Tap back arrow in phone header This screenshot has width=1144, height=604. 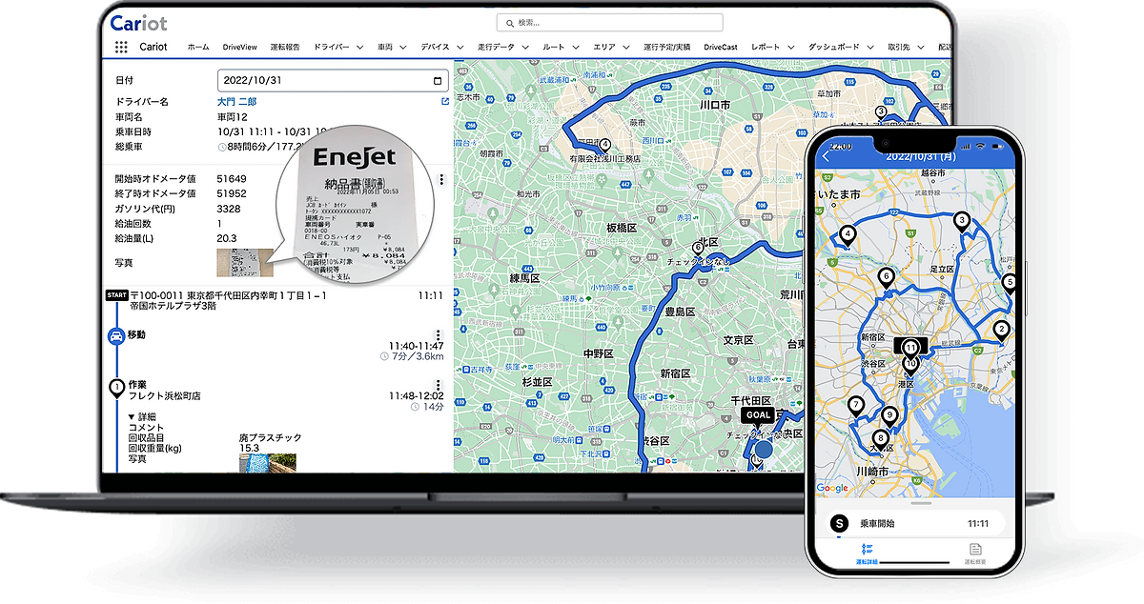tap(827, 157)
